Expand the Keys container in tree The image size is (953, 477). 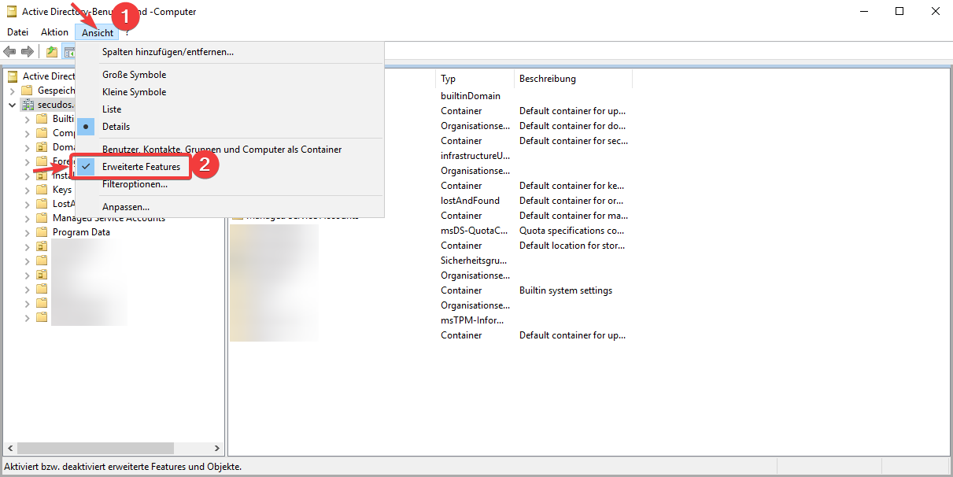pyautogui.click(x=28, y=190)
